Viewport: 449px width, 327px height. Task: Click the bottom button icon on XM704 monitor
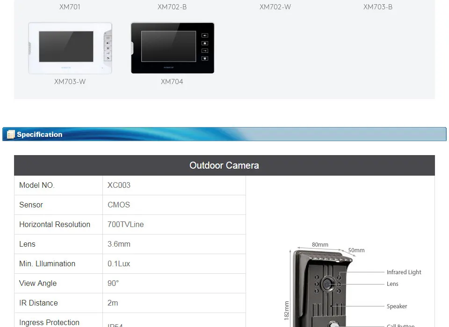tap(205, 58)
